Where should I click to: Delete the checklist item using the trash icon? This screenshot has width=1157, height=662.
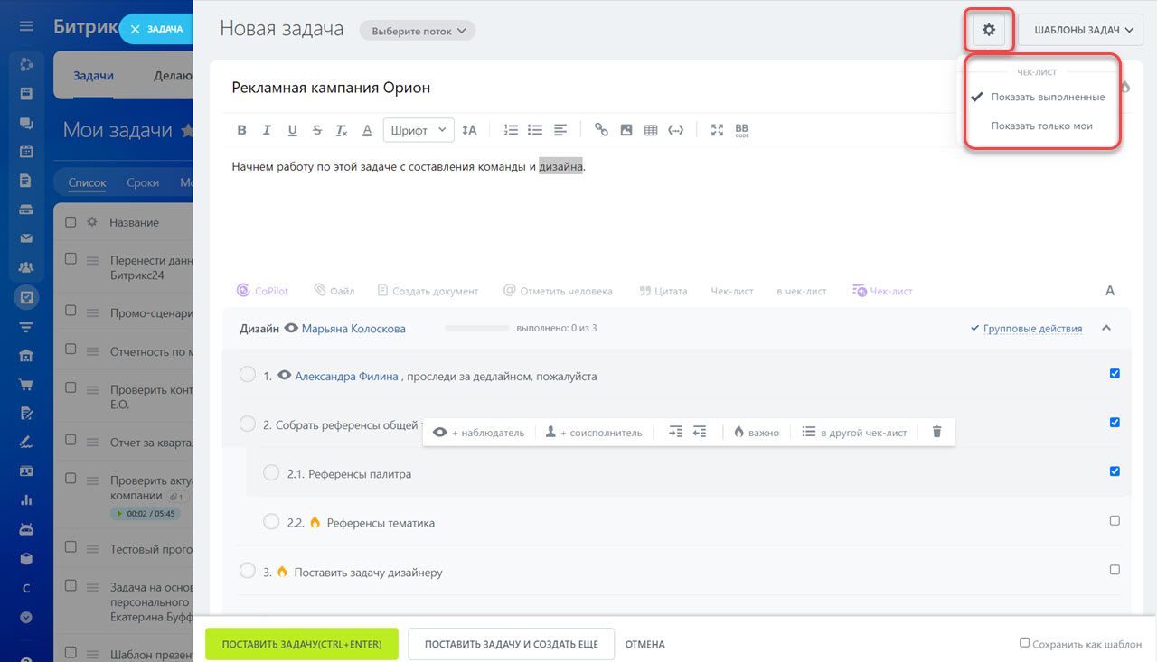pyautogui.click(x=936, y=433)
